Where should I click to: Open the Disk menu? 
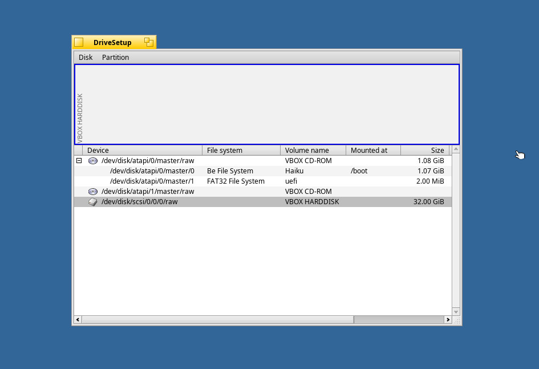click(86, 58)
